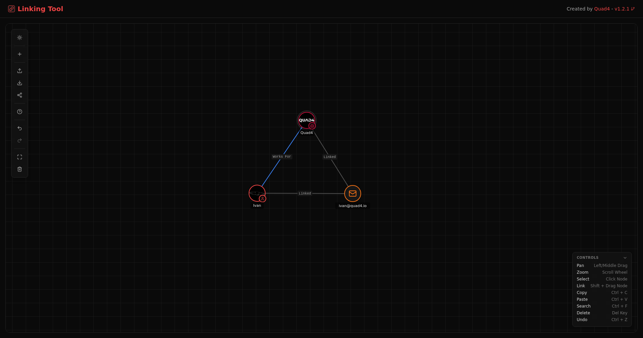Image resolution: width=643 pixels, height=338 pixels.
Task: Select the add node tool
Action: [x=19, y=54]
